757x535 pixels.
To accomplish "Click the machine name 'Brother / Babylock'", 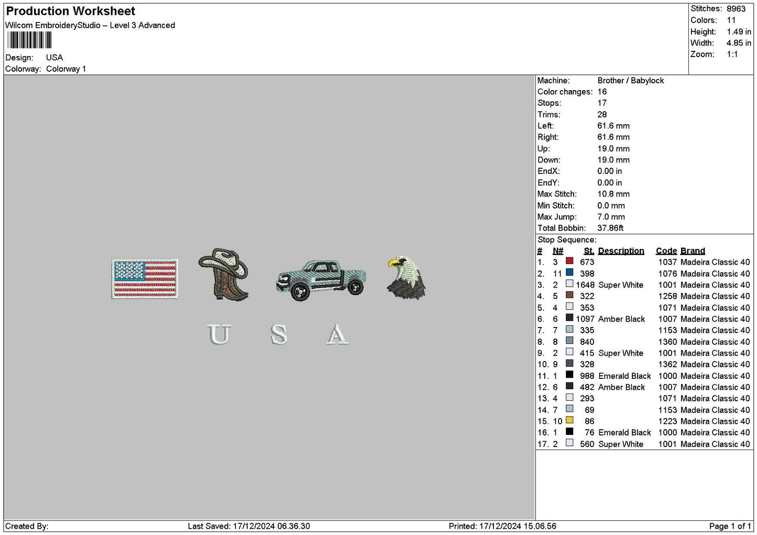I will point(631,81).
